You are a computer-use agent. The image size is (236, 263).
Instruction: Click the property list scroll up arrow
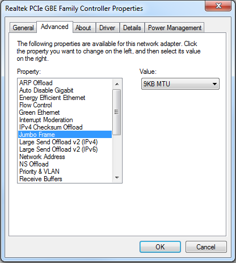click(x=117, y=84)
